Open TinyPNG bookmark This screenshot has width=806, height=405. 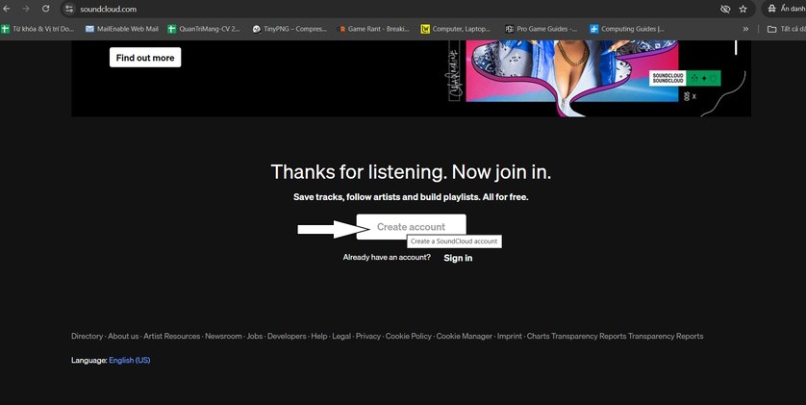point(290,29)
